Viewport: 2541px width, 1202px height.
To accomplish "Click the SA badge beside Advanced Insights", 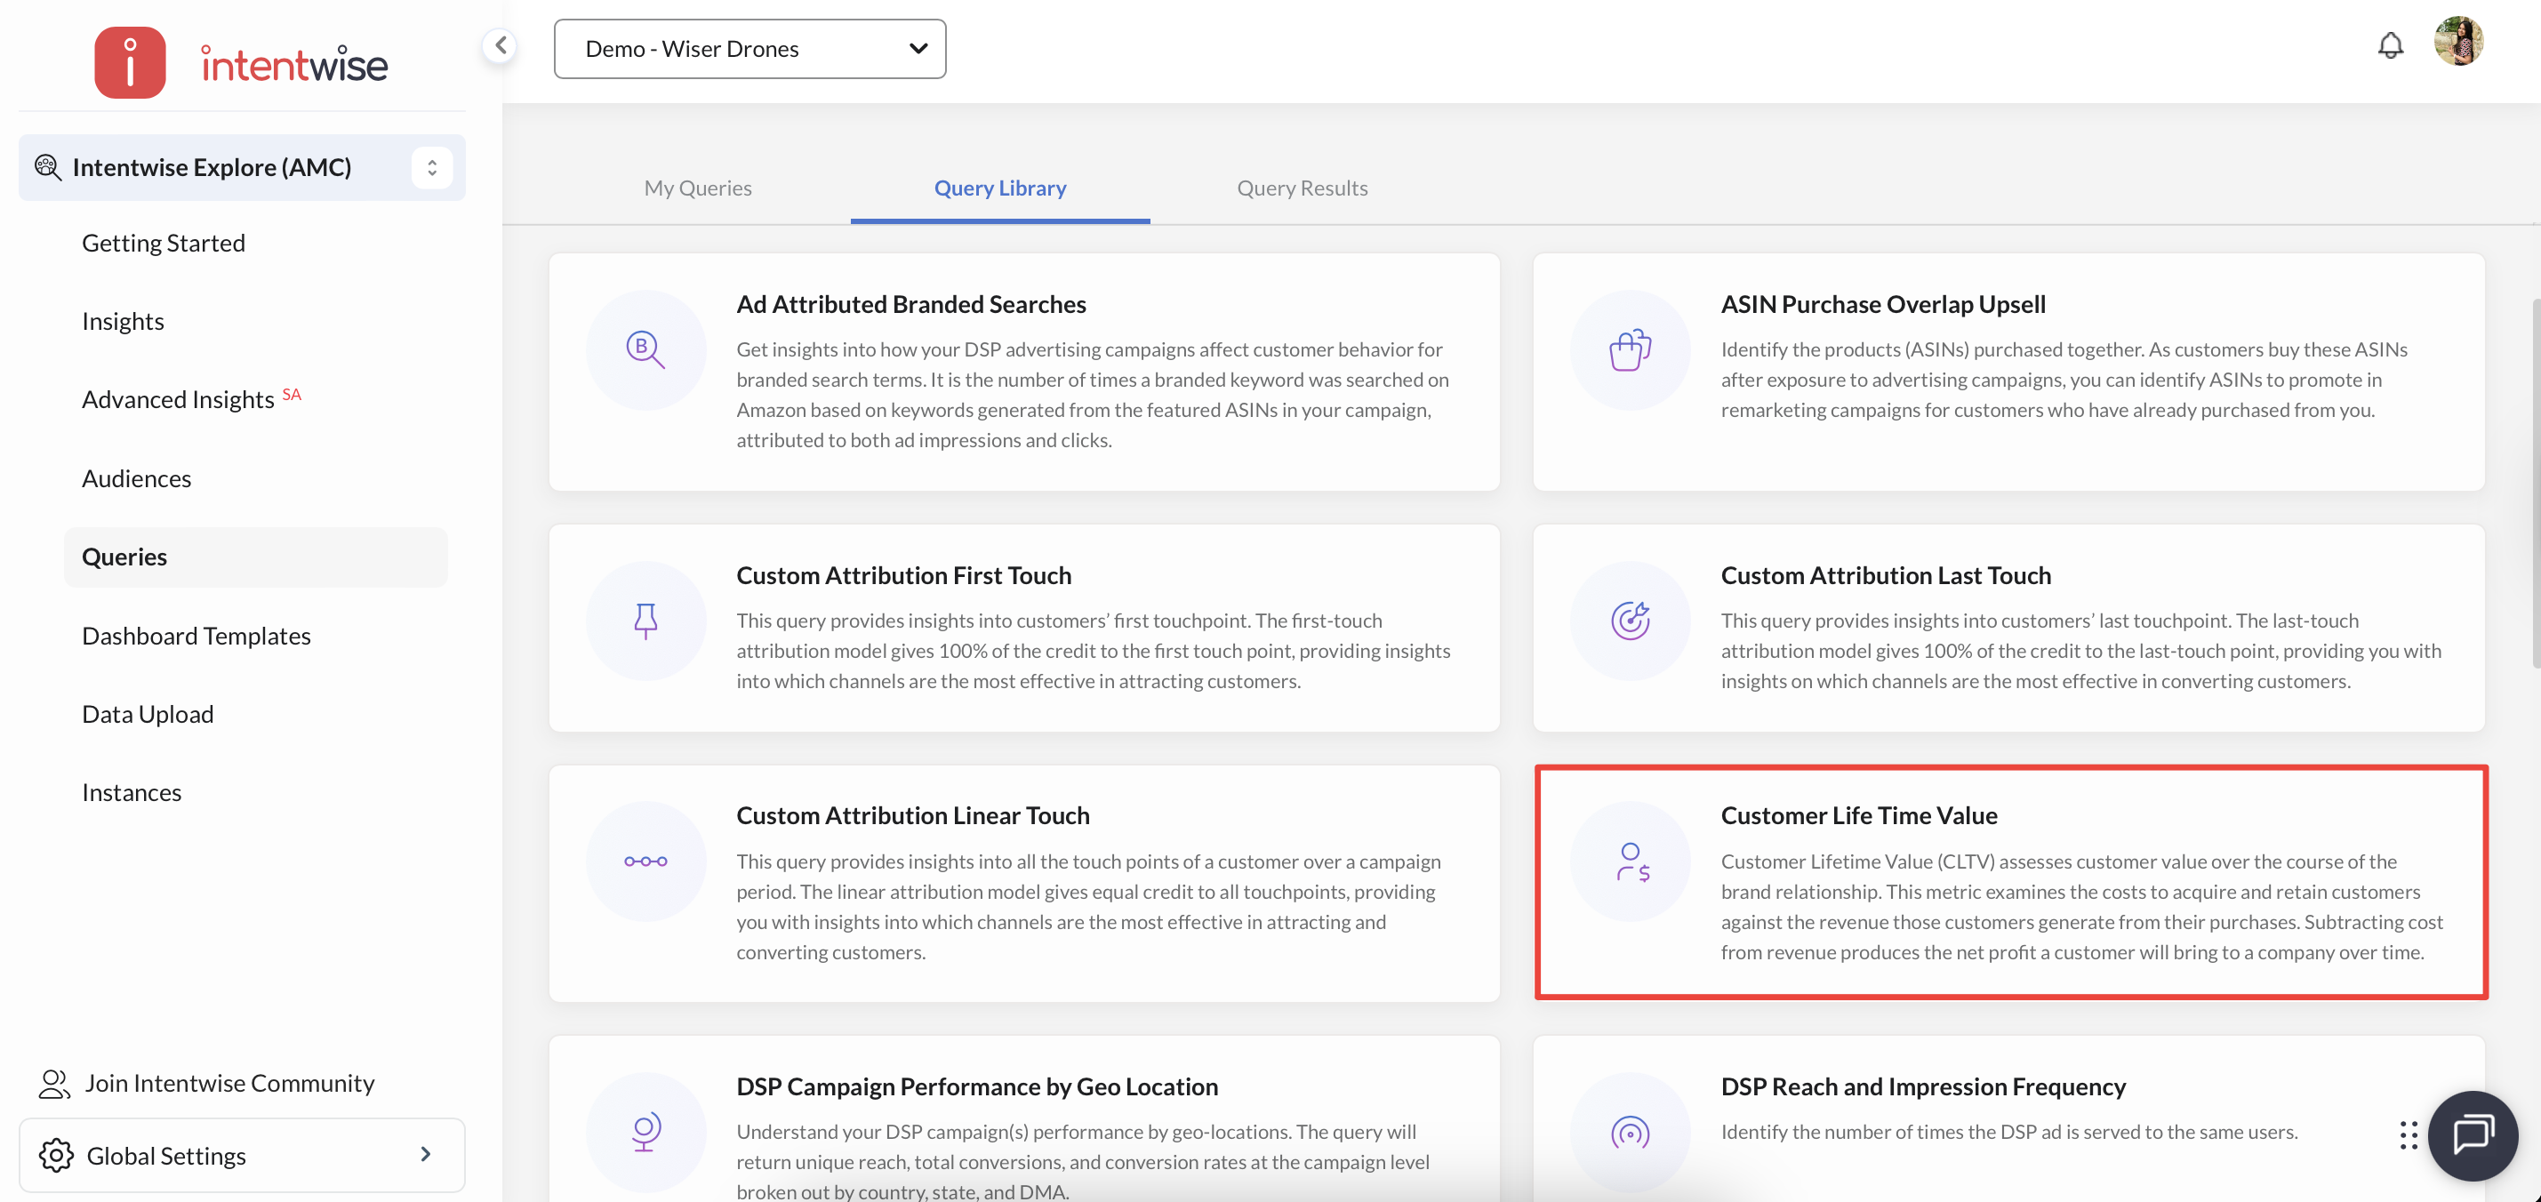I will point(291,395).
